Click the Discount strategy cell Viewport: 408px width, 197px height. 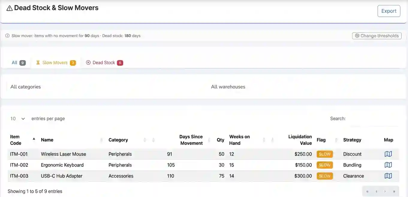pos(352,154)
